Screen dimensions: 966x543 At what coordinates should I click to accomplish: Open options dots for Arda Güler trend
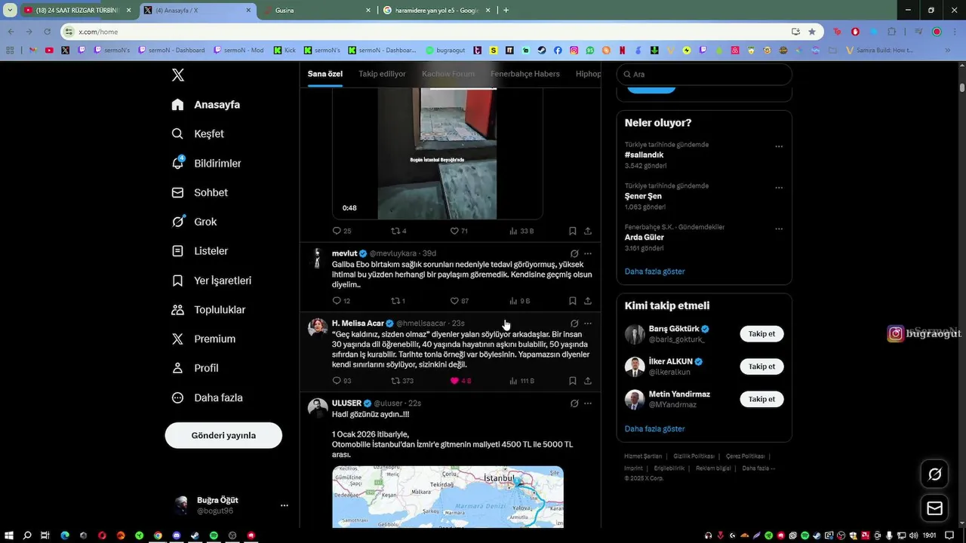pos(779,229)
